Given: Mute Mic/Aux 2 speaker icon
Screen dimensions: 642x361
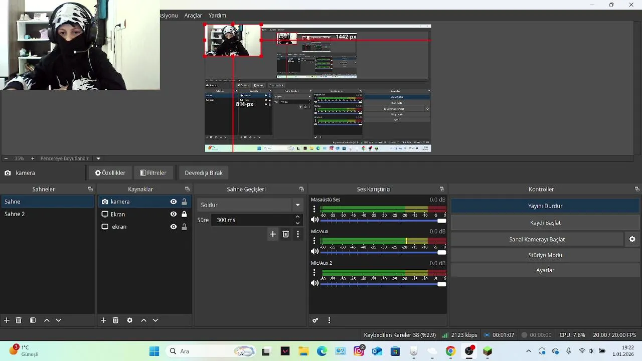Looking at the screenshot, I should (314, 283).
